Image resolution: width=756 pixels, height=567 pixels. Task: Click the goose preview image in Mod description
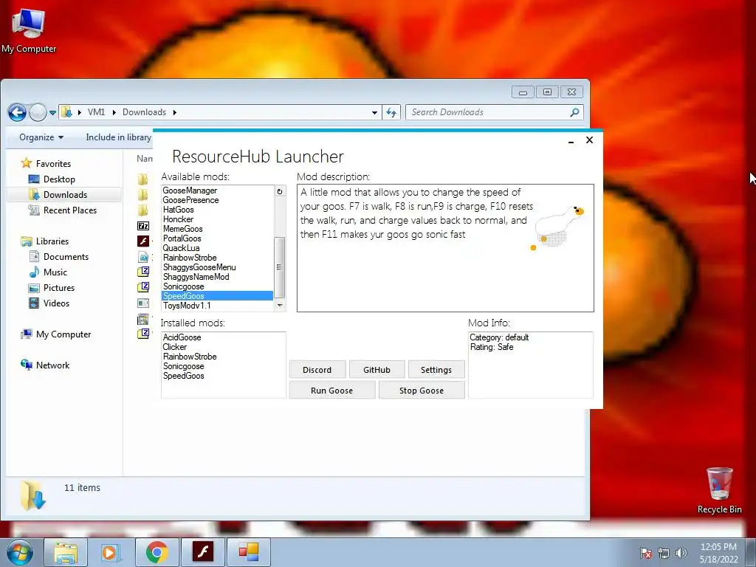(557, 227)
